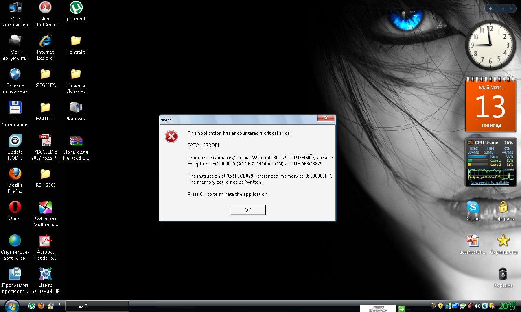Screen dimensions: 521x312
Task: Click the green Nero Search arrow button
Action: [x=401, y=309]
